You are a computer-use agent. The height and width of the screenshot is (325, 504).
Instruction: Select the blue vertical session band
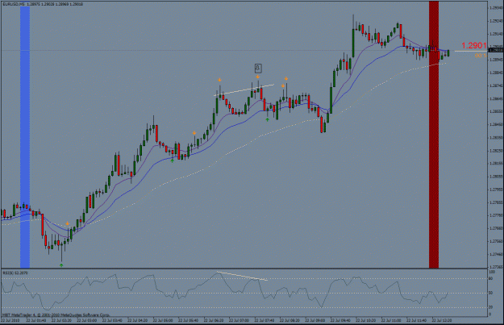25,136
